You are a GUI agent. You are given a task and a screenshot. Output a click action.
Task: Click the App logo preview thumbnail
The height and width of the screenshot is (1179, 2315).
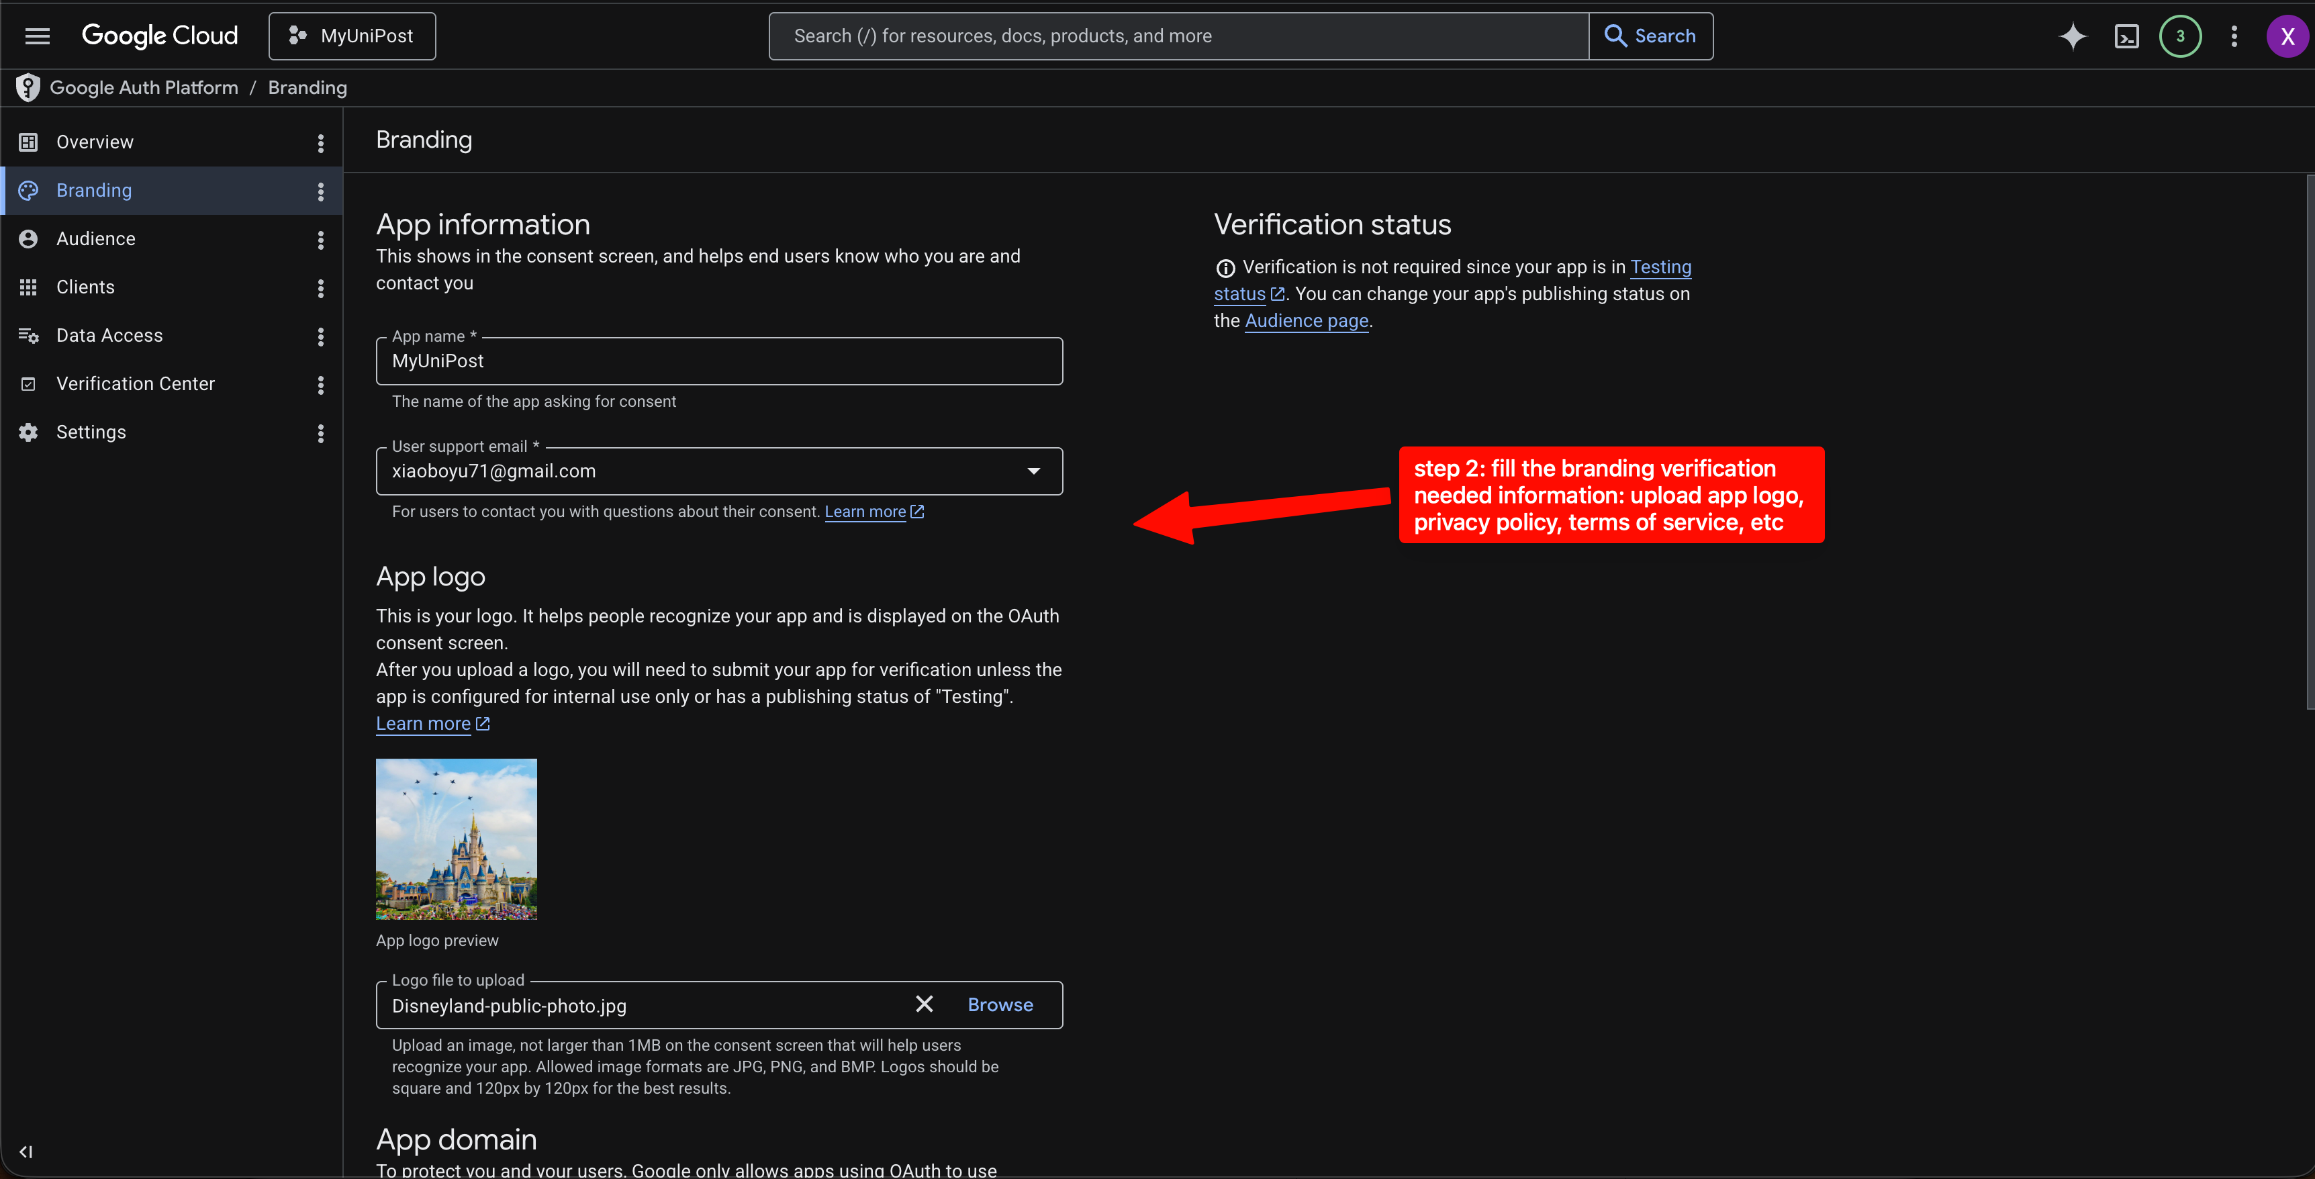[x=457, y=839]
